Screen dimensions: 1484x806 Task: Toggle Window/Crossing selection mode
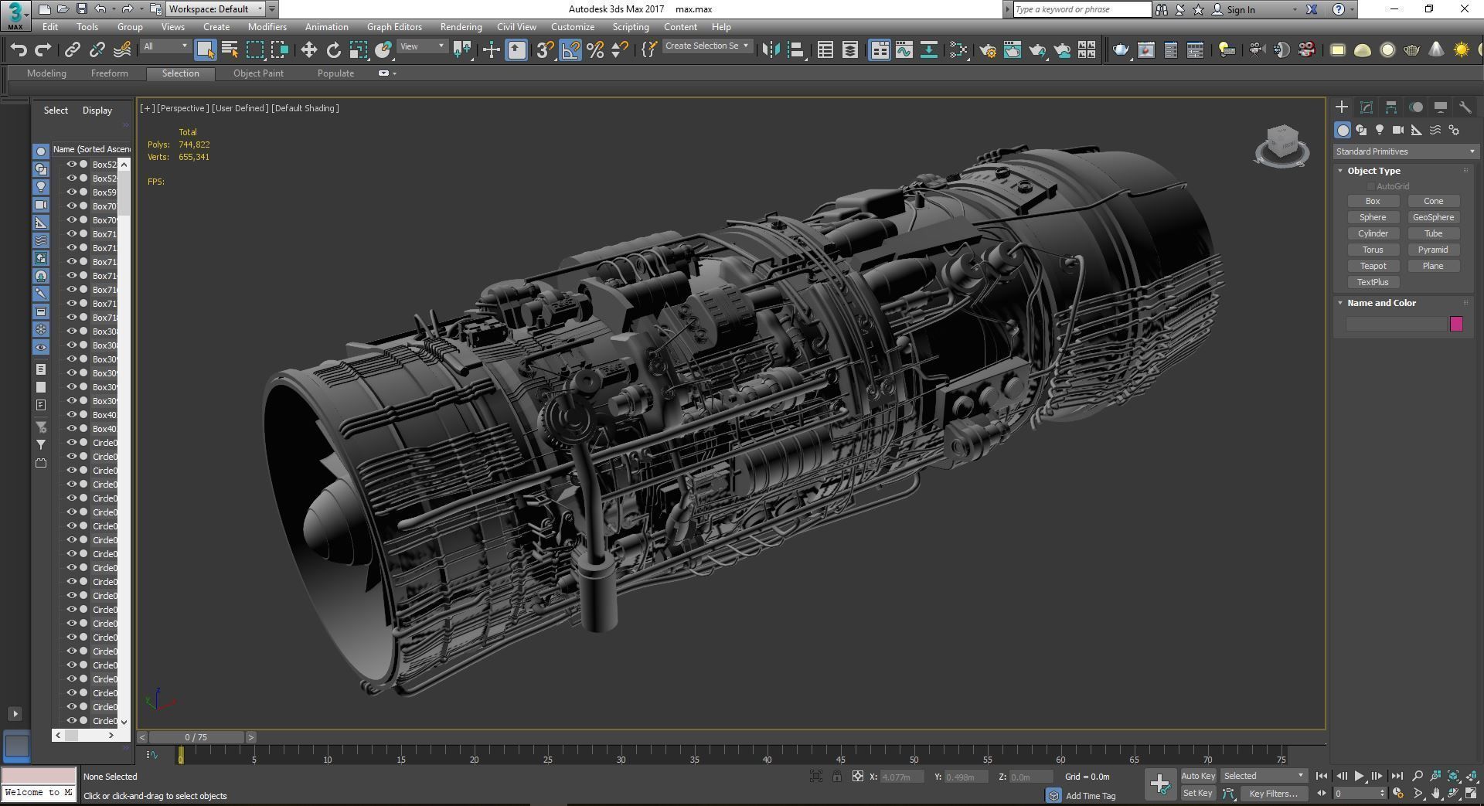(280, 50)
